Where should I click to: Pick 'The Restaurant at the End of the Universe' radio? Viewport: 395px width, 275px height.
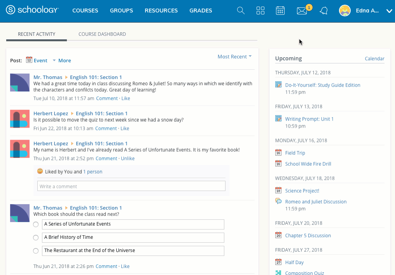[x=36, y=251]
